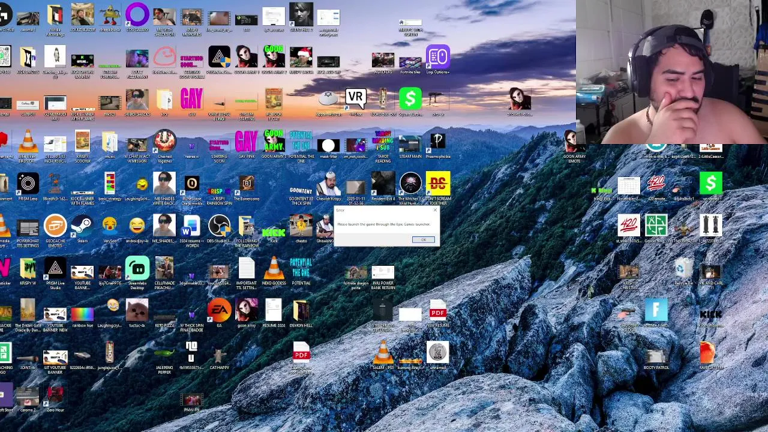Open the STEAM MAIN file
Screen dimensions: 768x432
410,146
